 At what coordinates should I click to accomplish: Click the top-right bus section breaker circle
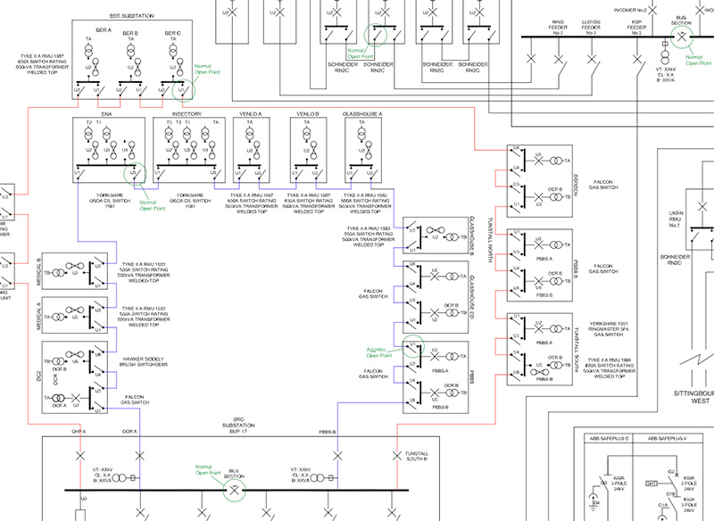pyautogui.click(x=682, y=37)
